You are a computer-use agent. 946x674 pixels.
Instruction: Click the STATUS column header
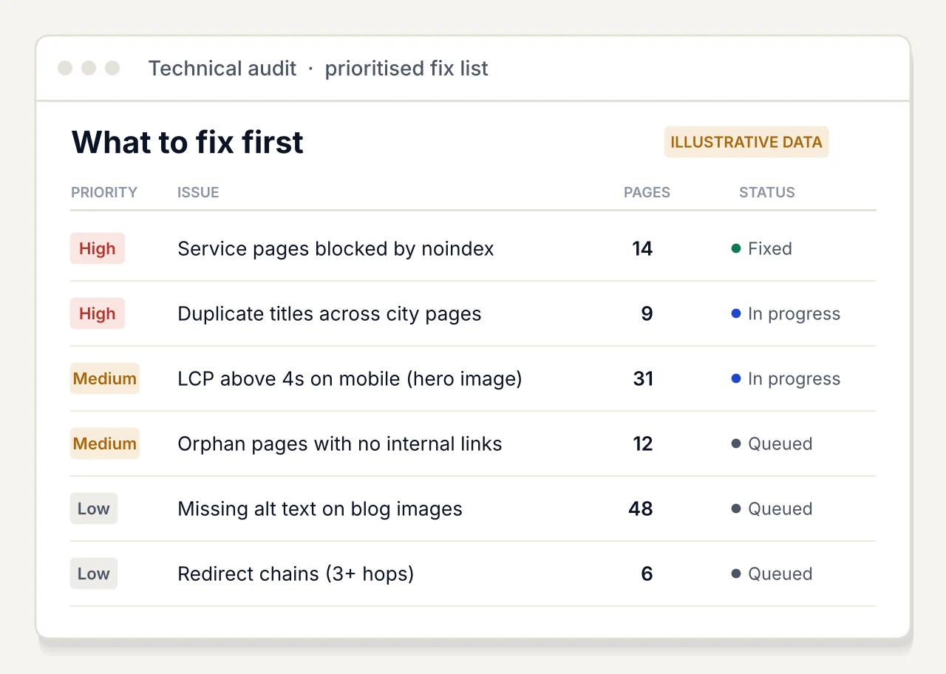[767, 192]
